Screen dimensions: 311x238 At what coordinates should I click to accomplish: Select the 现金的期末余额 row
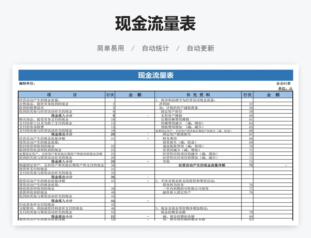tap(173, 212)
